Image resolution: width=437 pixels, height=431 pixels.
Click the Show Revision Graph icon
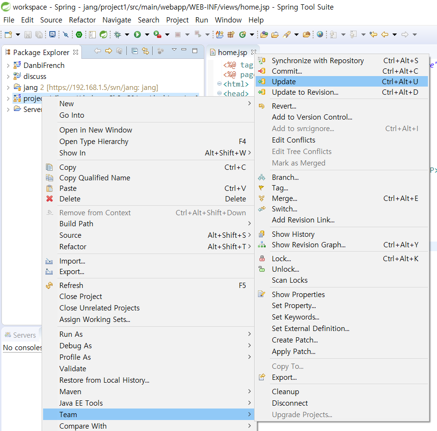pos(262,244)
